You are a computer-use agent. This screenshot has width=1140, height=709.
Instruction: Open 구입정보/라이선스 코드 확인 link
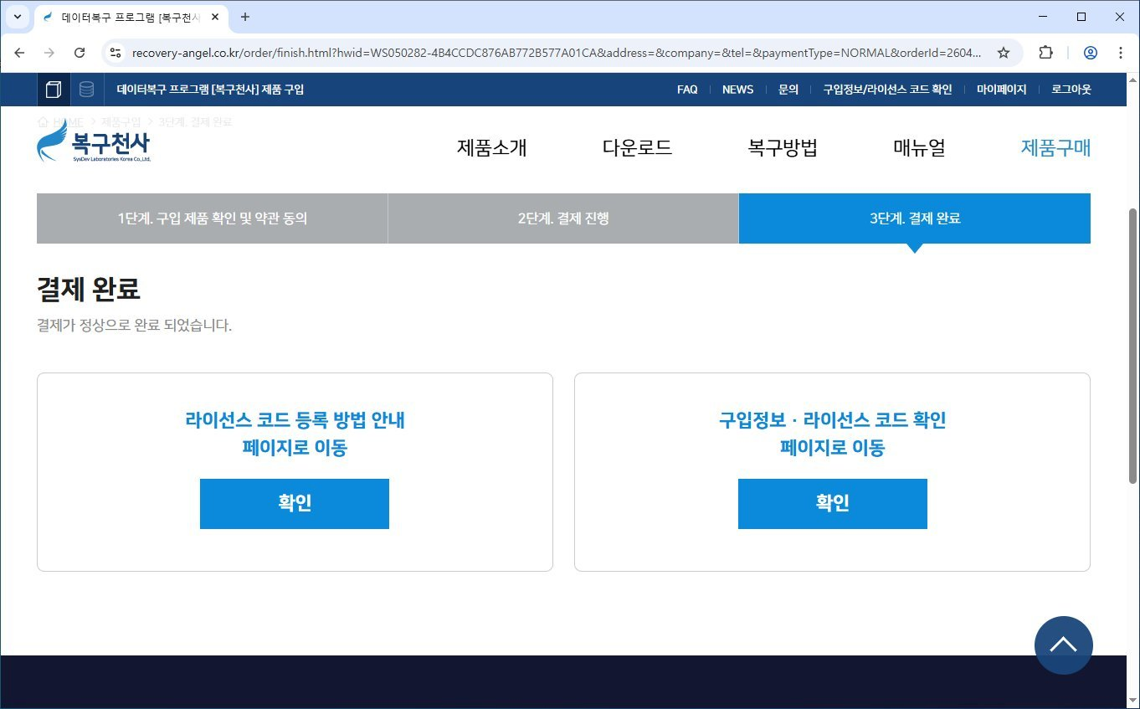(x=887, y=90)
